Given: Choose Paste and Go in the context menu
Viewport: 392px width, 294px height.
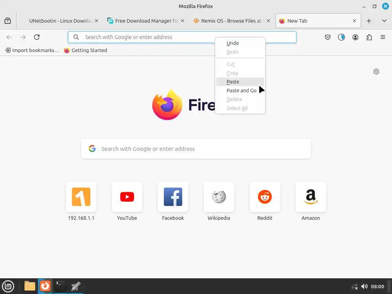Looking at the screenshot, I should pyautogui.click(x=240, y=90).
